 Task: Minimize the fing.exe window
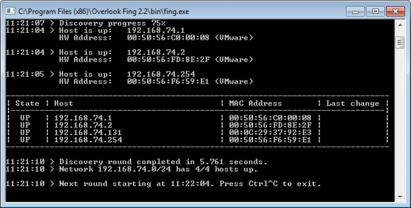(355, 11)
